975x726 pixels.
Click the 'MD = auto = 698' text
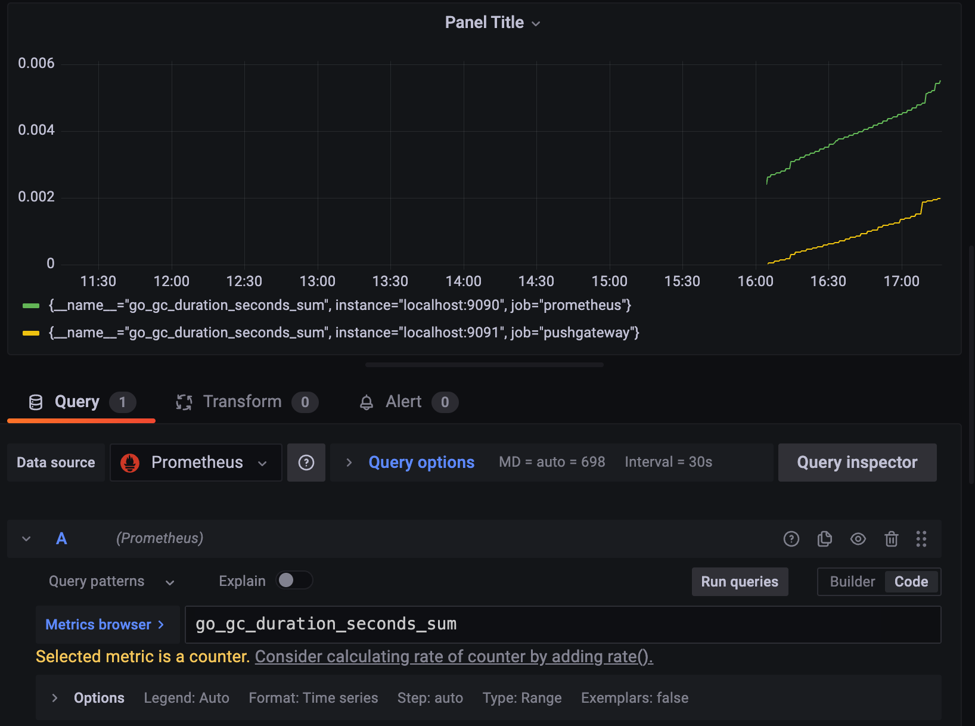(x=552, y=462)
